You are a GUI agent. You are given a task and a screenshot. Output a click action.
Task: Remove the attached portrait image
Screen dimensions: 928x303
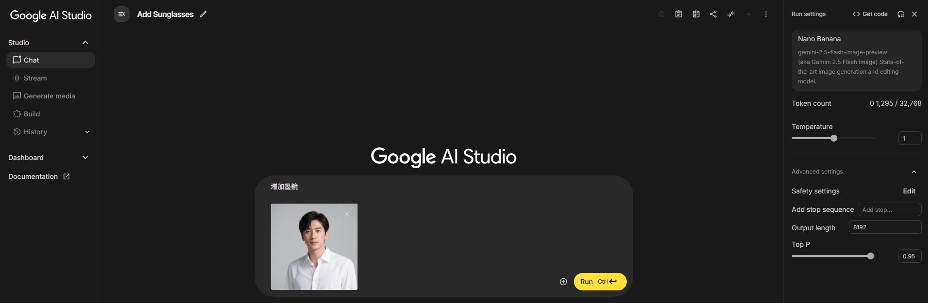(x=347, y=214)
